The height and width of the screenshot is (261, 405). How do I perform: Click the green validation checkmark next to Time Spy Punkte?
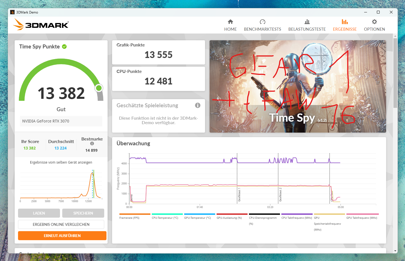[x=64, y=46]
